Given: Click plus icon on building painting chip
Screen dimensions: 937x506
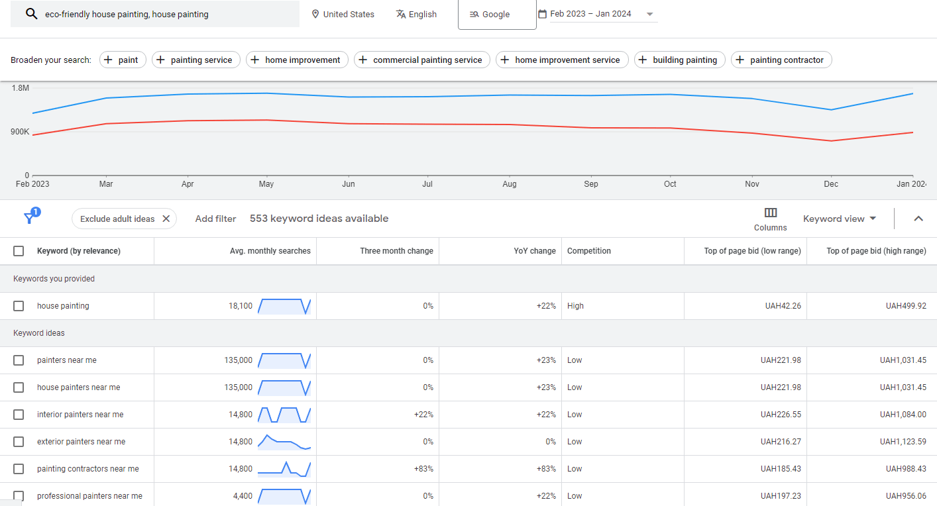Looking at the screenshot, I should tap(642, 60).
